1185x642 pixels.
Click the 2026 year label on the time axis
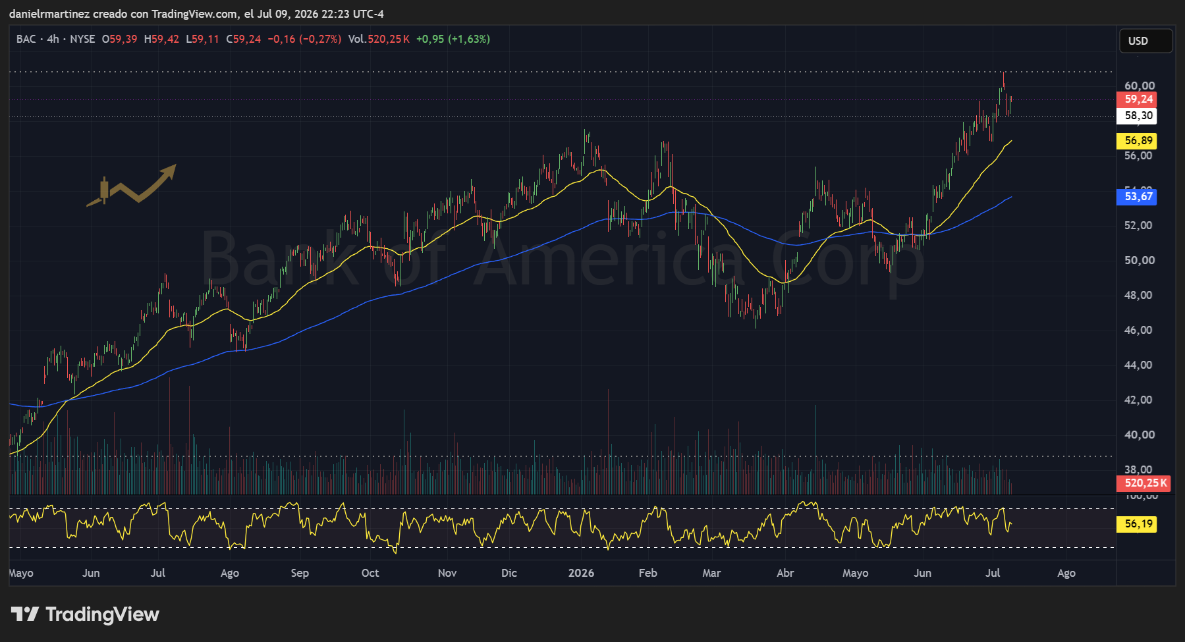coord(581,574)
